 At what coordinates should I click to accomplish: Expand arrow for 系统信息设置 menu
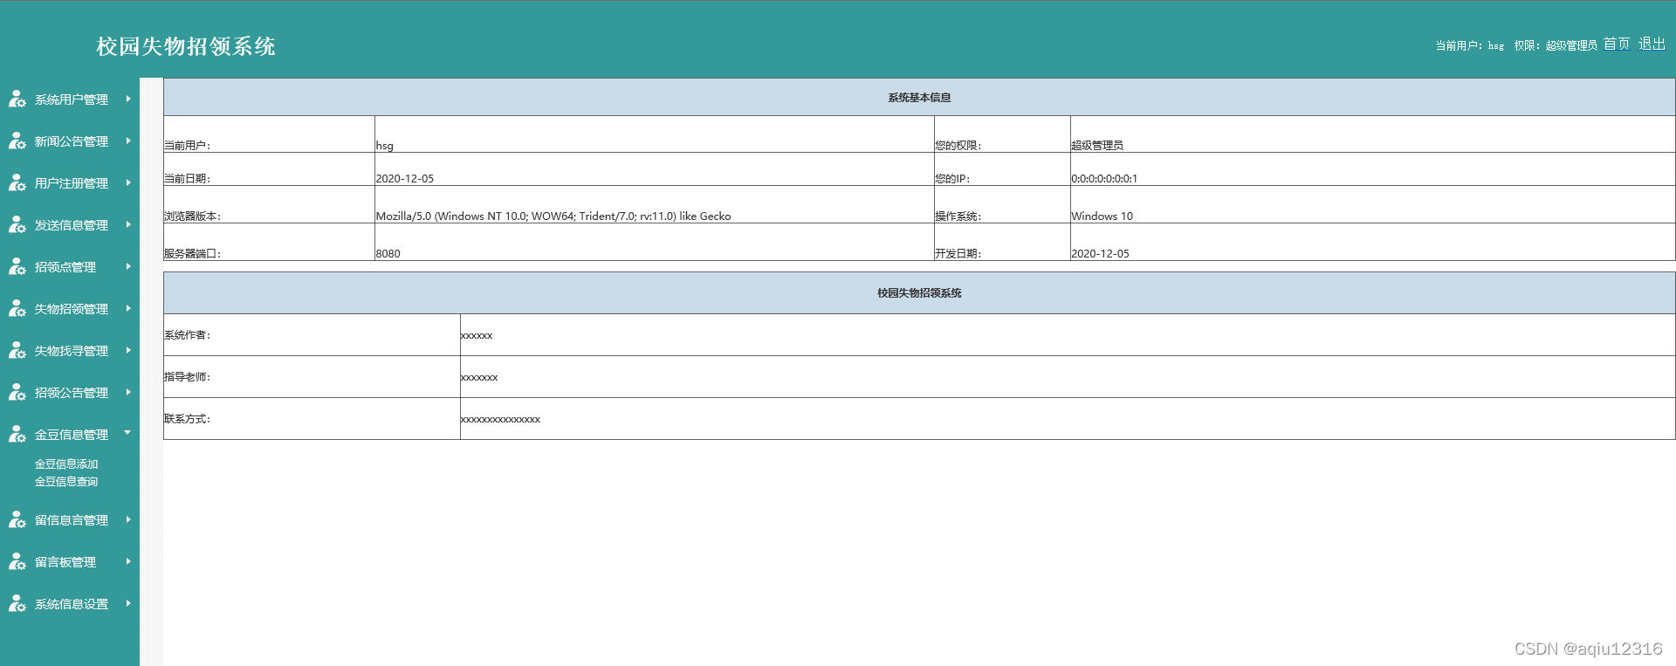pos(128,603)
